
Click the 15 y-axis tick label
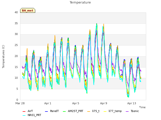click(x=16, y=67)
